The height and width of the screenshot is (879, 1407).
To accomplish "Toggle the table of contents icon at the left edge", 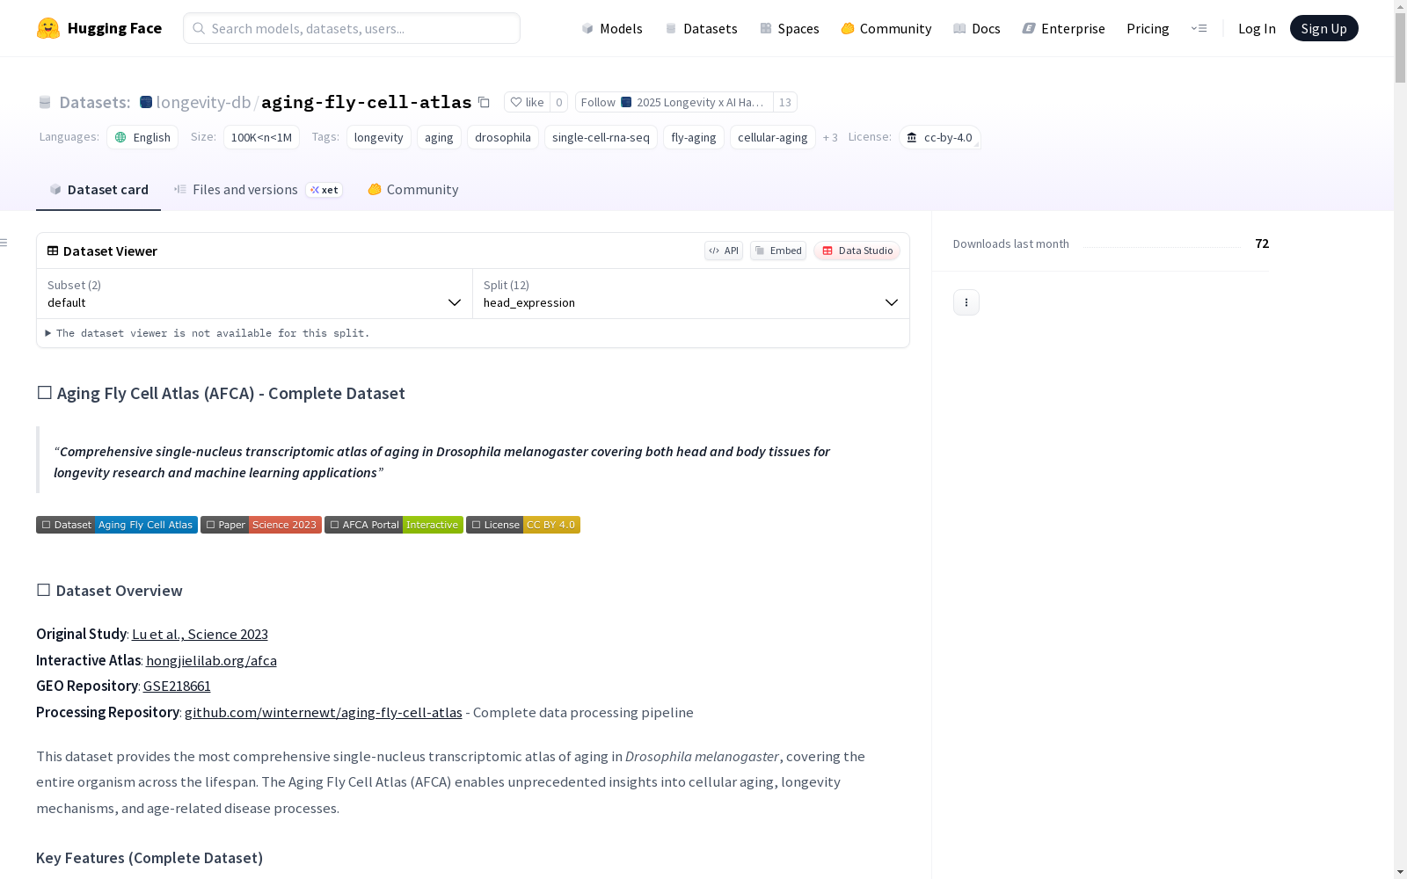I will click(x=4, y=243).
